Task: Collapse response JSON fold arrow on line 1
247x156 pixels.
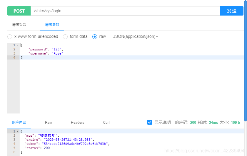Action: coord(17,131)
